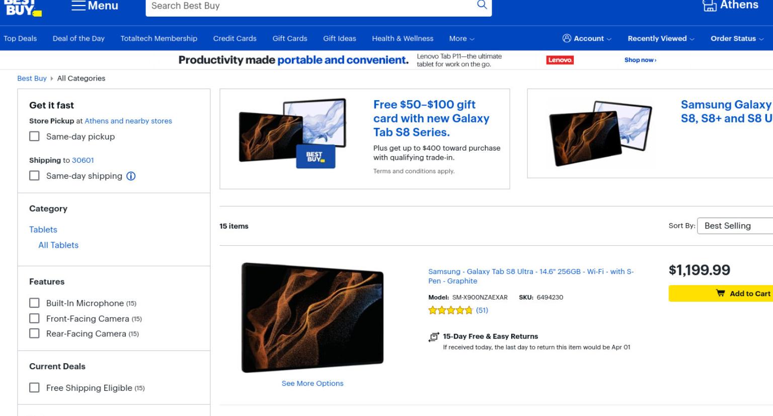Open Health & Wellness page
Image resolution: width=773 pixels, height=416 pixels.
pyautogui.click(x=403, y=38)
